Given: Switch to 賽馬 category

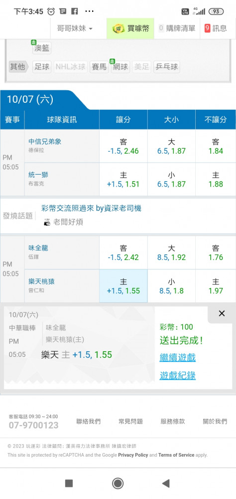Looking at the screenshot, I should point(99,67).
